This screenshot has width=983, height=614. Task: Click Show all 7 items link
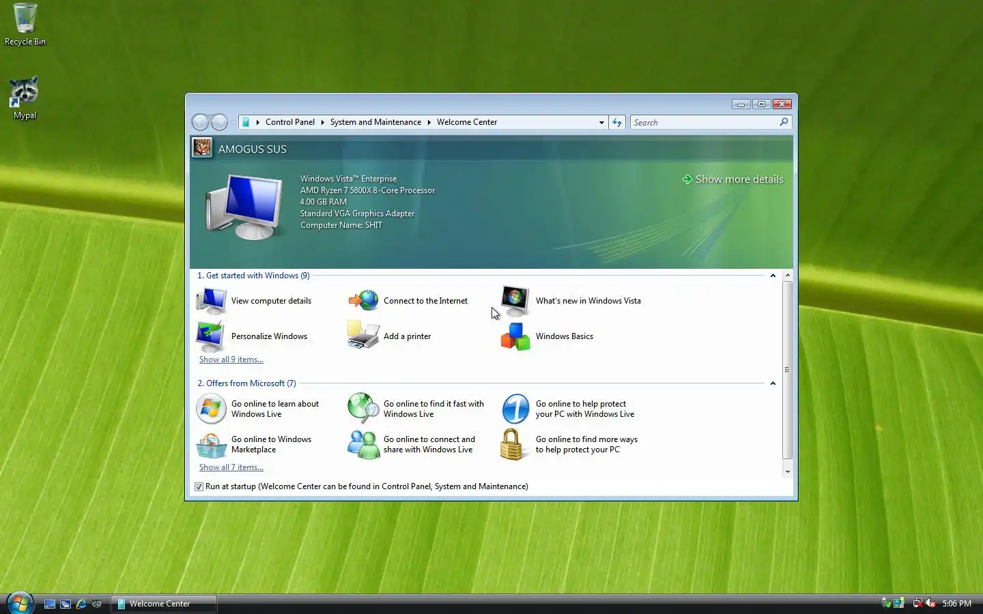(x=231, y=467)
